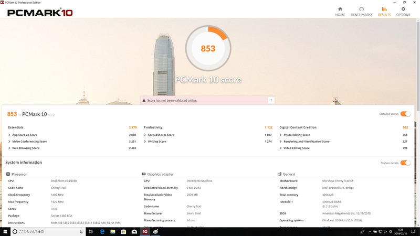Open Mail app from taskbar

[x=134, y=232]
